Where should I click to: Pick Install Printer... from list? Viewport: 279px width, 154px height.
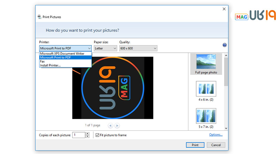[x=50, y=65]
